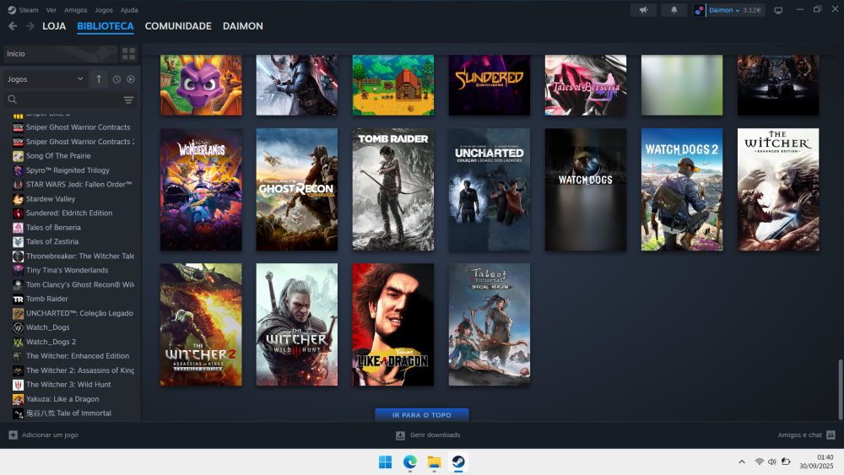844x475 pixels.
Task: Open the notifications bell
Action: tap(674, 10)
